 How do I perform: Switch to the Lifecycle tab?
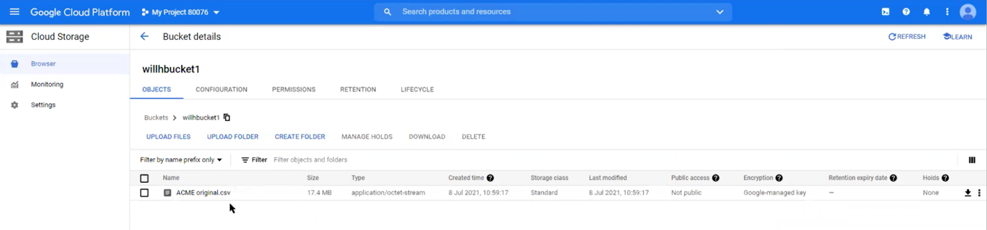click(417, 90)
